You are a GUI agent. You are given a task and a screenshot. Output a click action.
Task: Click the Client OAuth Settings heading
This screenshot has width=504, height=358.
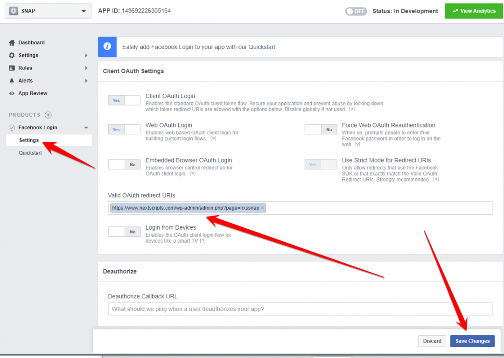point(133,71)
